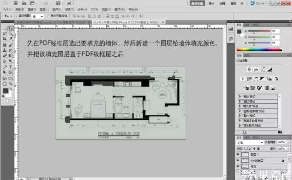Select the Pen tool

[4, 67]
